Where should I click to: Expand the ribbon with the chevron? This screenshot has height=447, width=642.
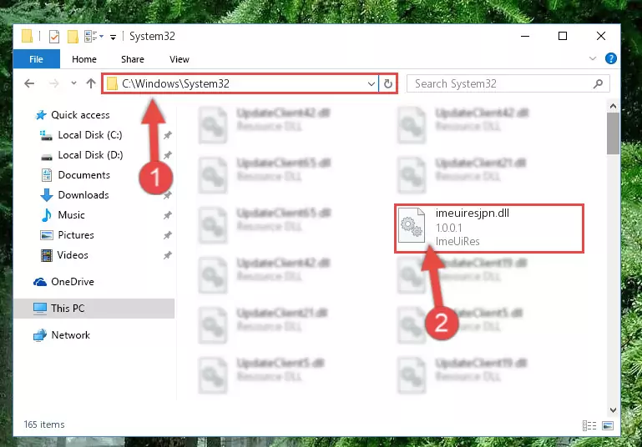tap(593, 58)
